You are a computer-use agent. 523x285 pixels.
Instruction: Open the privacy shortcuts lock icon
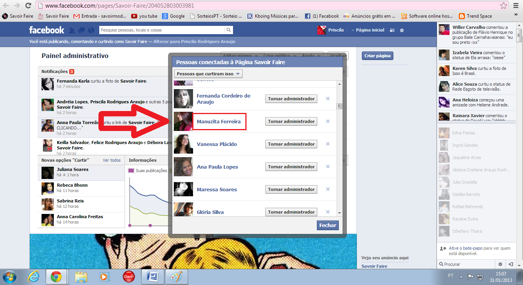click(392, 30)
